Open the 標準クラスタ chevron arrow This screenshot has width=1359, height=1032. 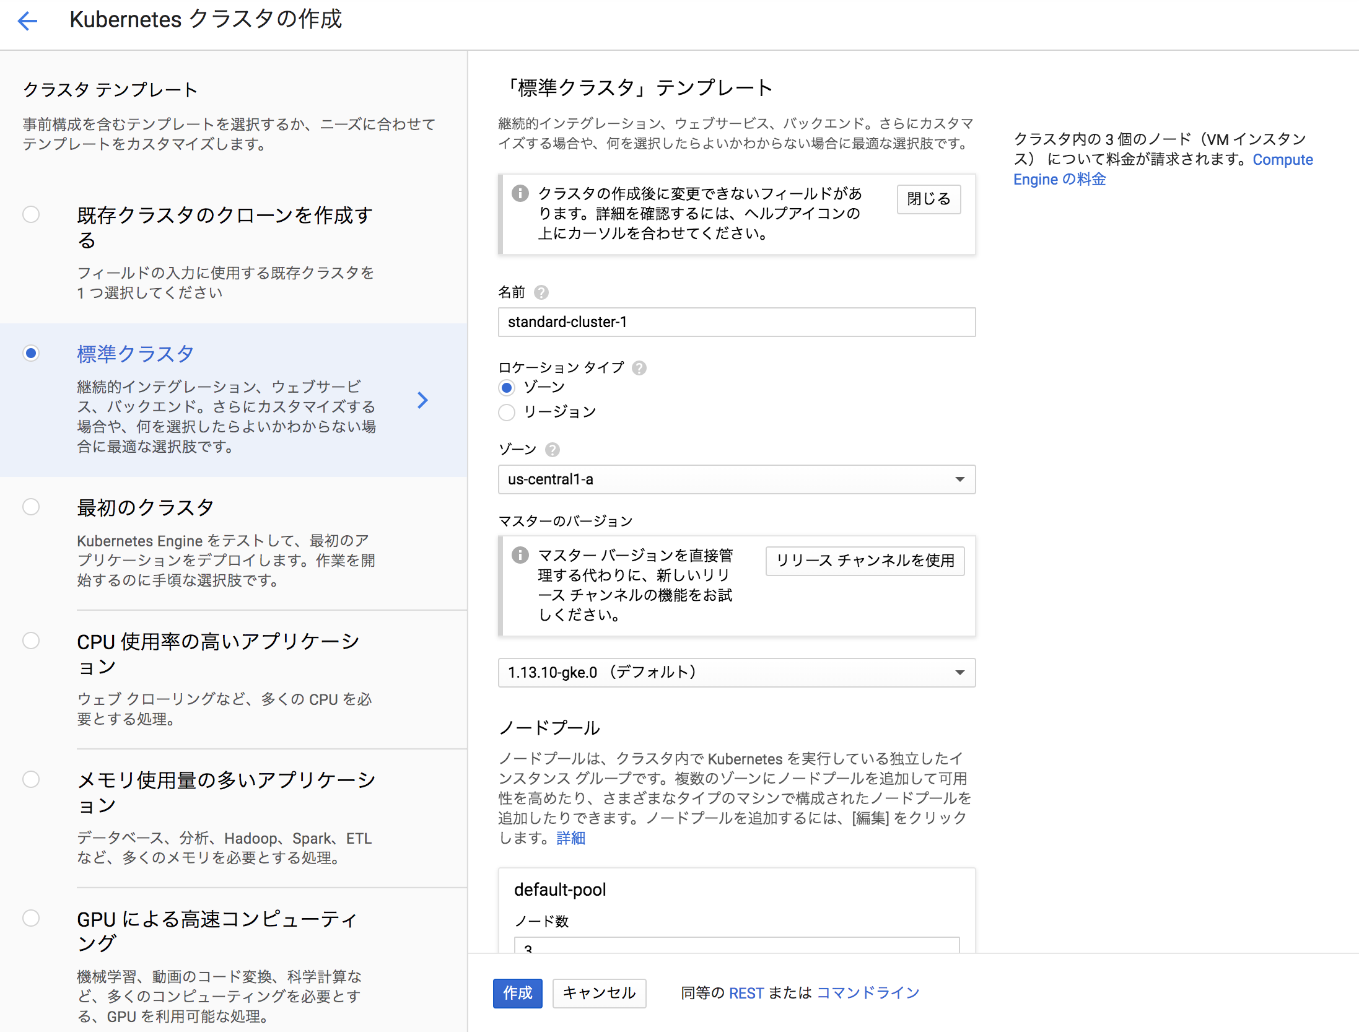pos(422,400)
